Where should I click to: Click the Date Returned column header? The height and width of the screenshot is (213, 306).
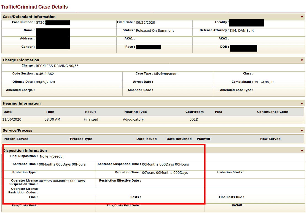coord(179,139)
